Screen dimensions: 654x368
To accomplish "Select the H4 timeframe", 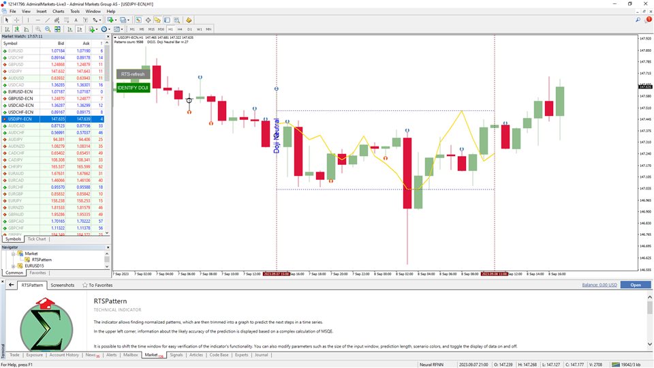I will point(180,29).
